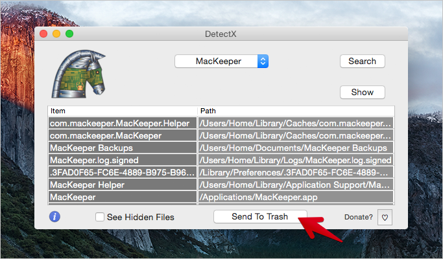Select the MacKeeper.log.signed item
Image resolution: width=443 pixels, height=259 pixels.
123,160
